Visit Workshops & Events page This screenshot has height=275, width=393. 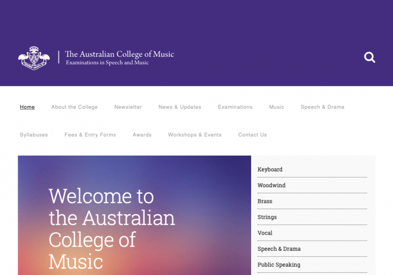click(194, 135)
